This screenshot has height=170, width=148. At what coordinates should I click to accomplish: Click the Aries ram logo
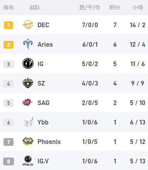coord(28,44)
